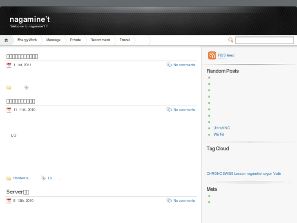Click calendar icon beside 11th, 2010 date
Screen dimensions: 297x223
pos(9,110)
